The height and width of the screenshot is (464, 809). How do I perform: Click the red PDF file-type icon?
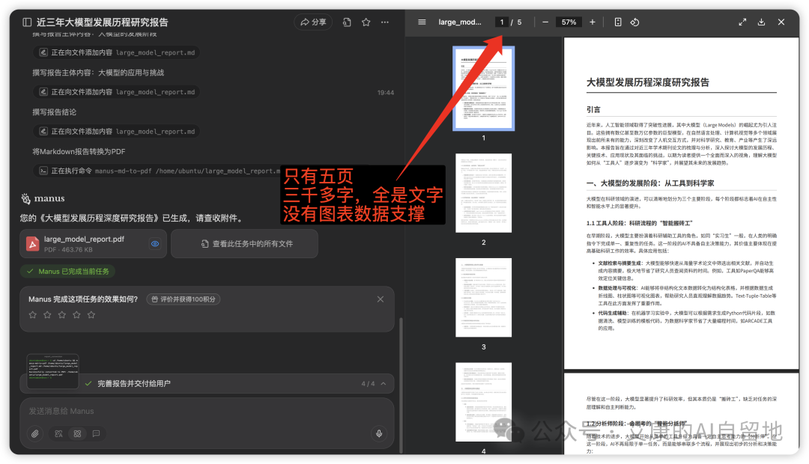pos(32,244)
